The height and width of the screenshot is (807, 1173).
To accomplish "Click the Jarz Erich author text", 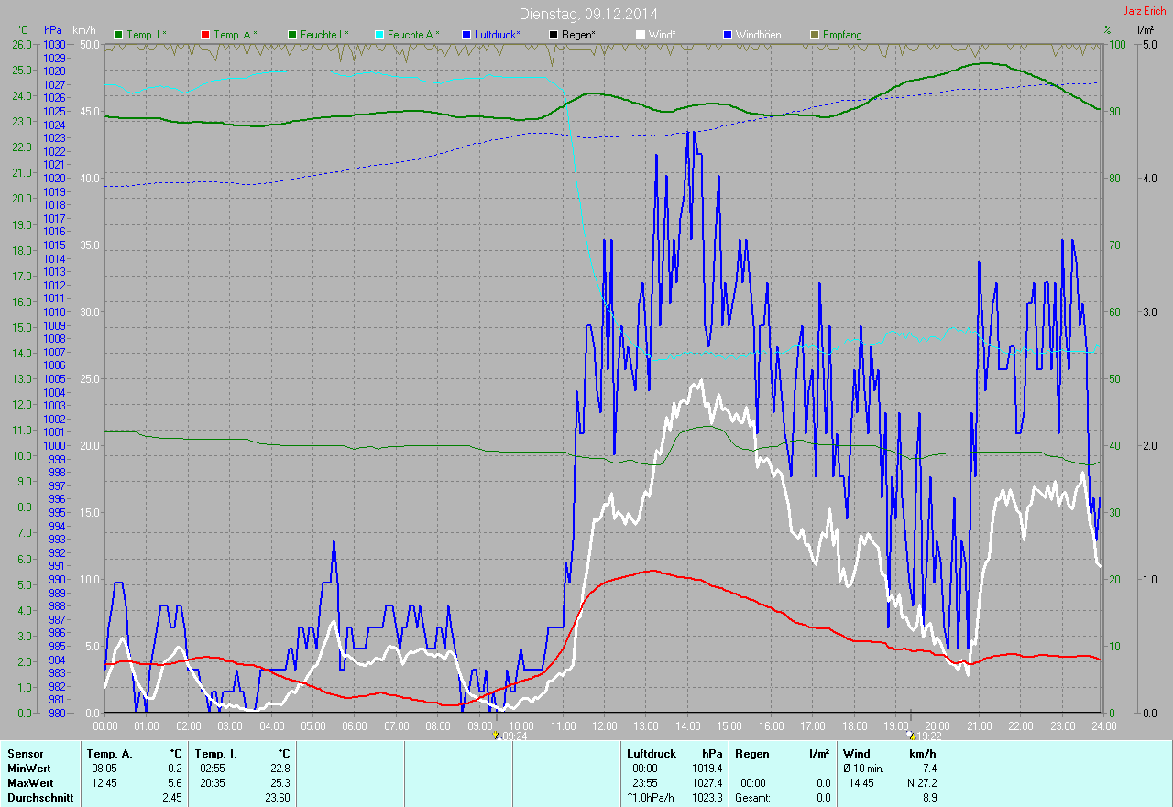I will click(1145, 11).
